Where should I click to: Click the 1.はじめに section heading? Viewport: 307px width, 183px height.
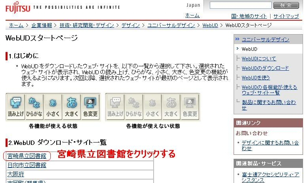click(x=23, y=56)
